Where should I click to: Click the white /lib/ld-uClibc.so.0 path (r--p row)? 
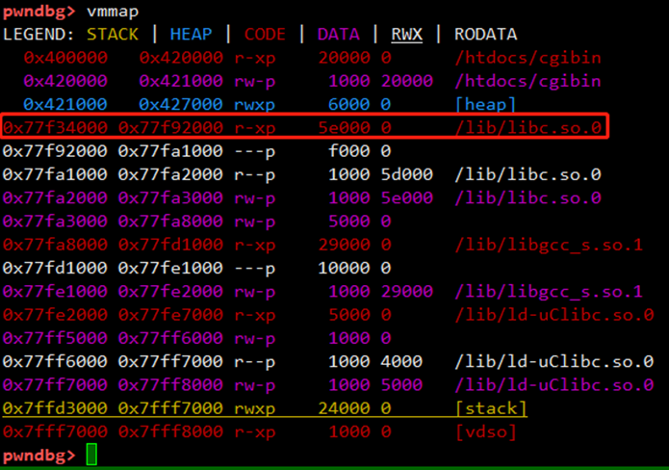554,362
